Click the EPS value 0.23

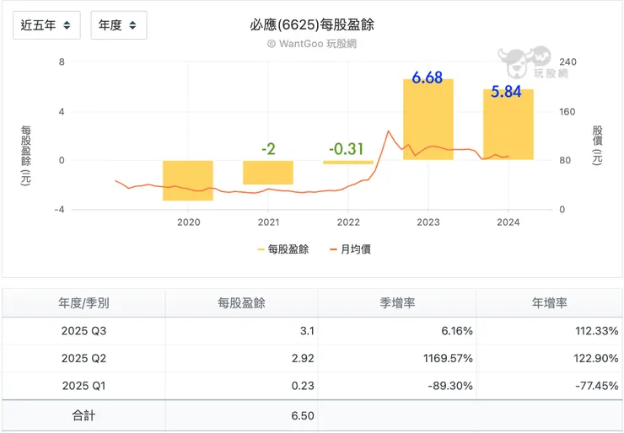[x=303, y=386]
